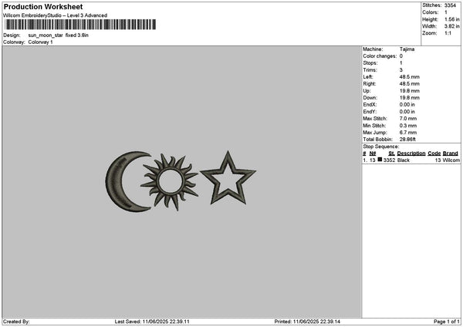Click the 'Right:' label
463x327 pixels.
point(370,84)
